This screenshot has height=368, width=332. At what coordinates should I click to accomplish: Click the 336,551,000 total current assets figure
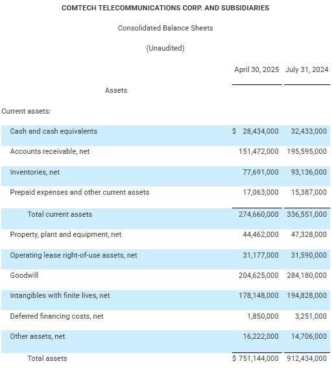coord(307,214)
